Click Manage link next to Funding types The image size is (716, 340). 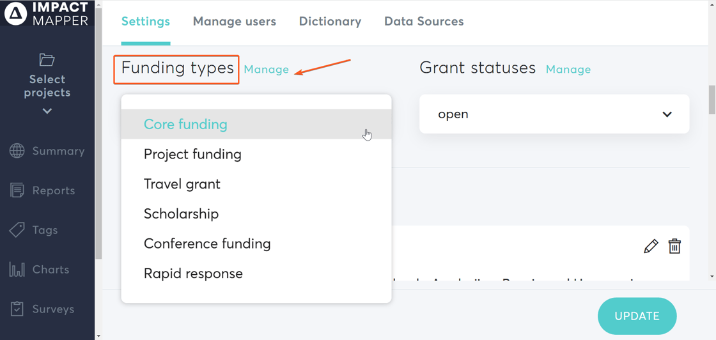(x=266, y=70)
